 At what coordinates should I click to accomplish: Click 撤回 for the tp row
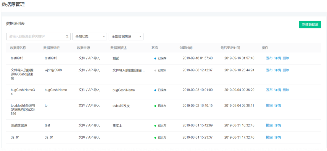click(269, 106)
